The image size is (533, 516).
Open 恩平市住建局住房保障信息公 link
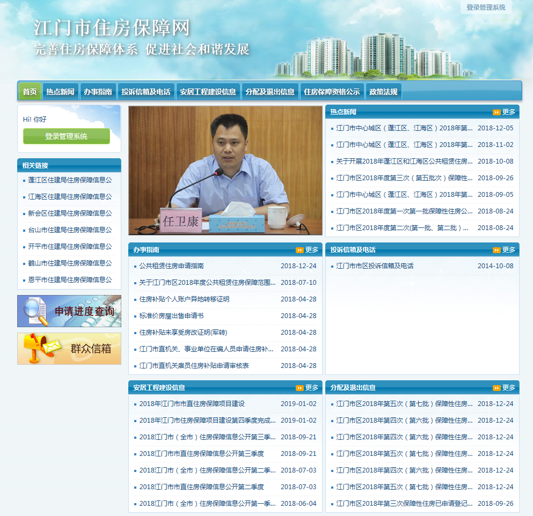(x=70, y=280)
